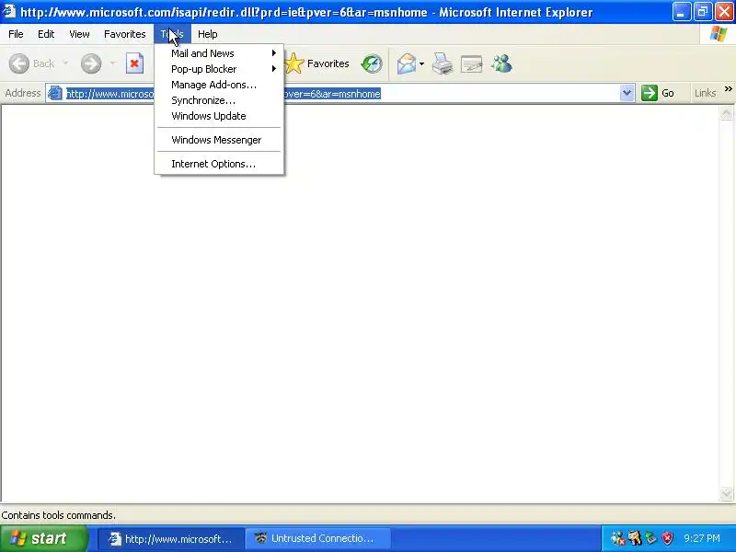736x552 pixels.
Task: Switch to the microsoft.com taskbar button
Action: (171, 538)
